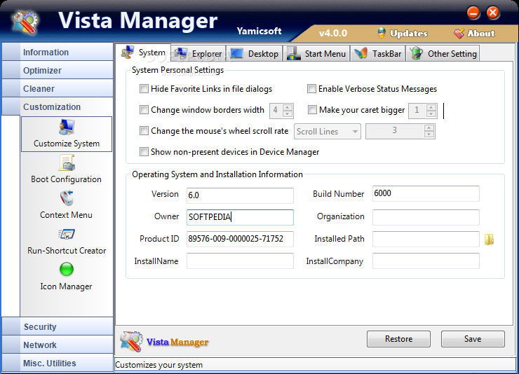This screenshot has height=374, width=519.
Task: Toggle Change the mouse's wheel scroll rate
Action: pos(144,131)
